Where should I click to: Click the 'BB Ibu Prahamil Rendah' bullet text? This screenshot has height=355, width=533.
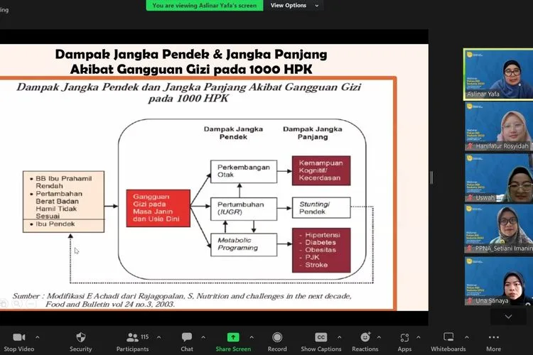[63, 182]
